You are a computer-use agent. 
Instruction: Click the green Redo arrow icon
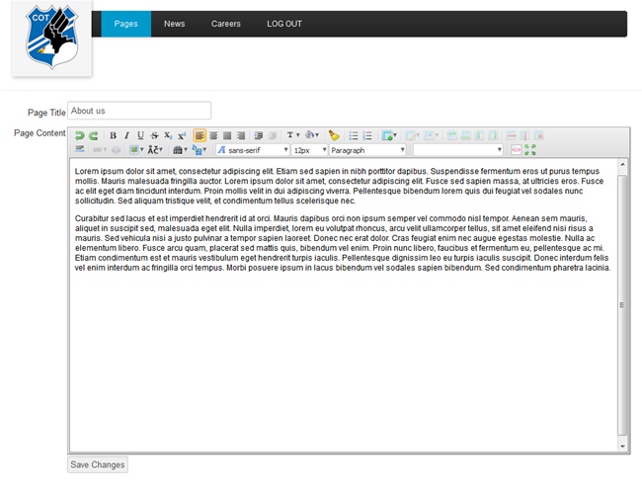94,135
